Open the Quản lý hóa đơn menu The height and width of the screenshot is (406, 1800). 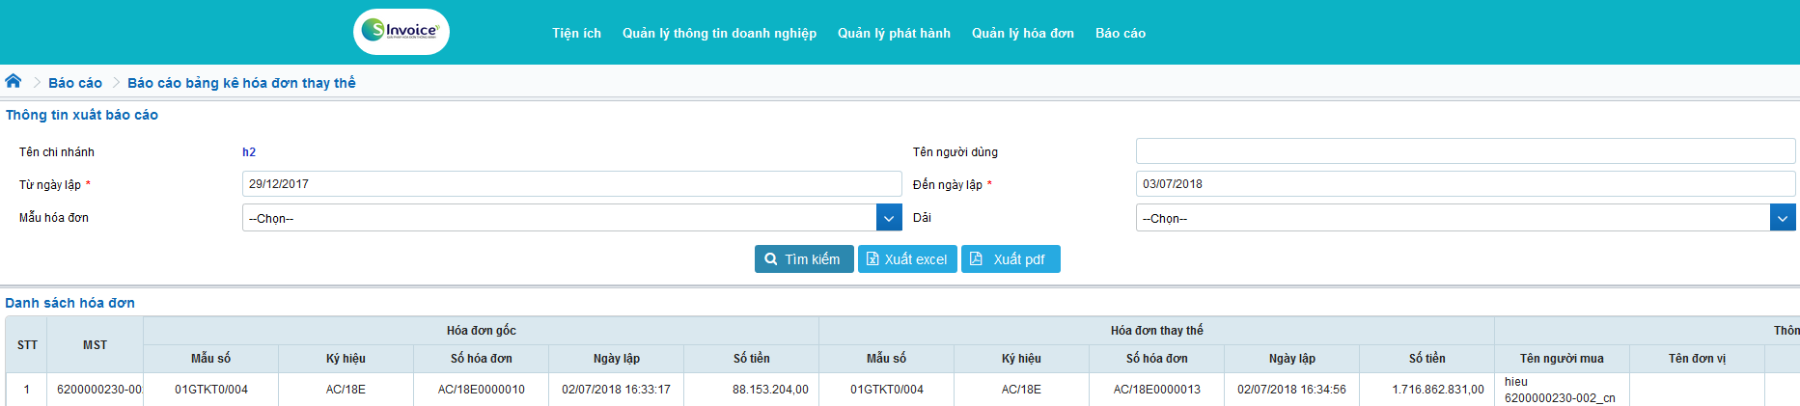point(1022,33)
